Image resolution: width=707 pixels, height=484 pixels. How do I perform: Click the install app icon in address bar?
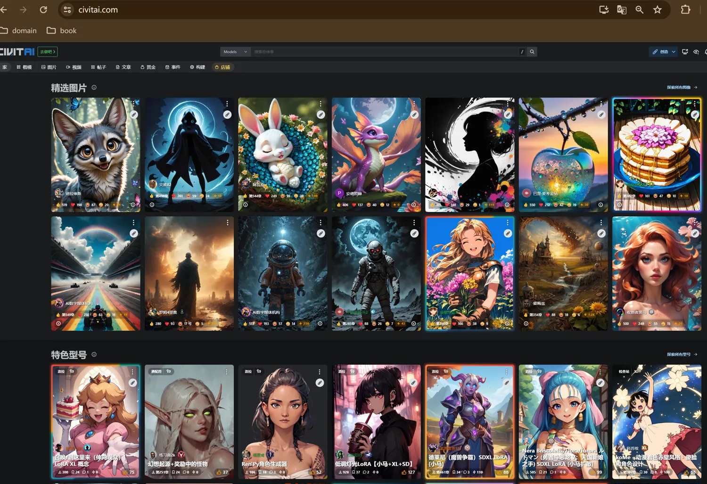coord(604,9)
